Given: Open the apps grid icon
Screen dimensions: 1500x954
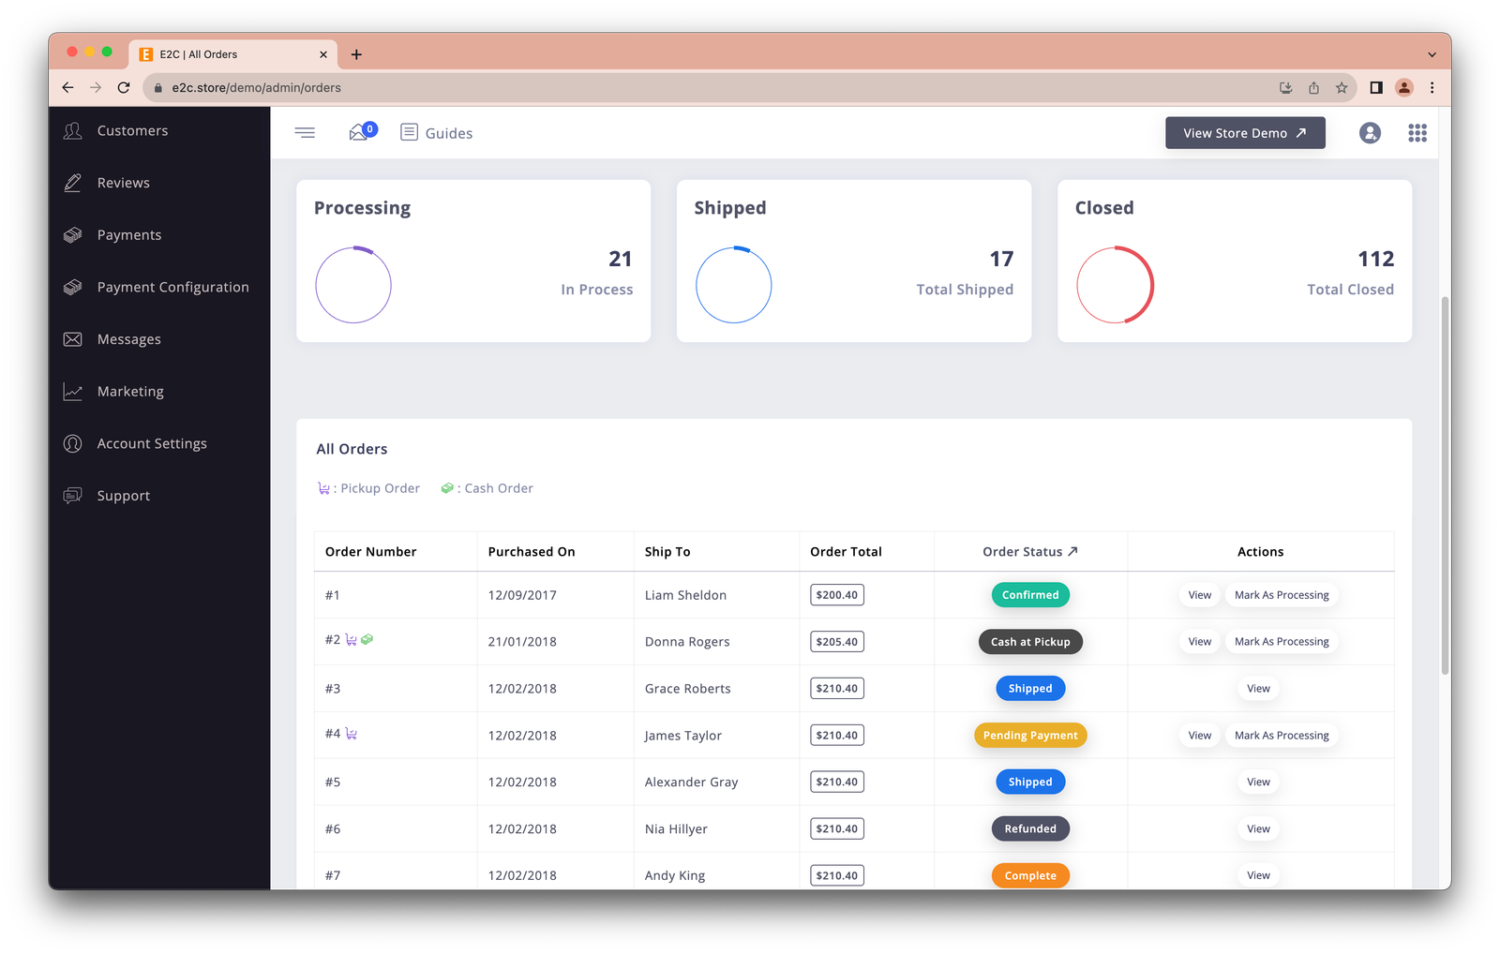Looking at the screenshot, I should tap(1417, 133).
